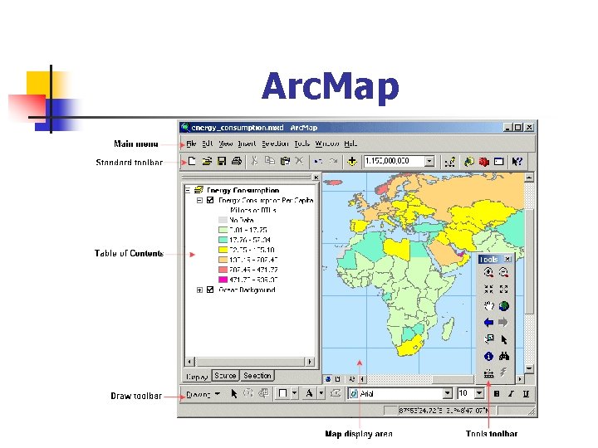Select the Zoom In magnifier tool
The height and width of the screenshot is (448, 598).
(488, 272)
